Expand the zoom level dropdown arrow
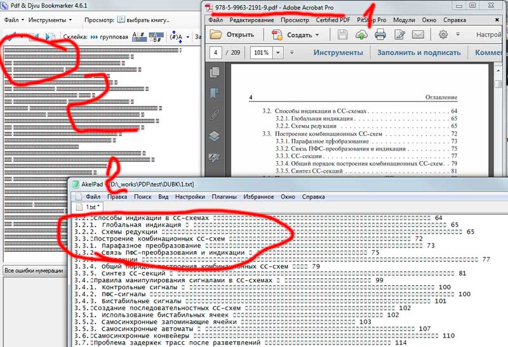 click(278, 53)
